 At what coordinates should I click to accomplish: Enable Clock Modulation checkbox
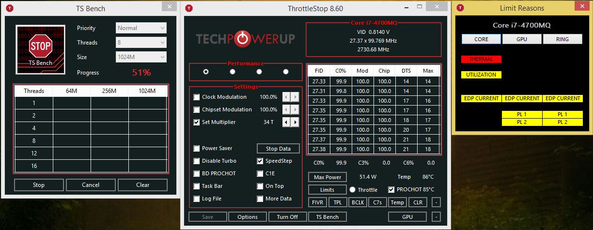pos(197,97)
